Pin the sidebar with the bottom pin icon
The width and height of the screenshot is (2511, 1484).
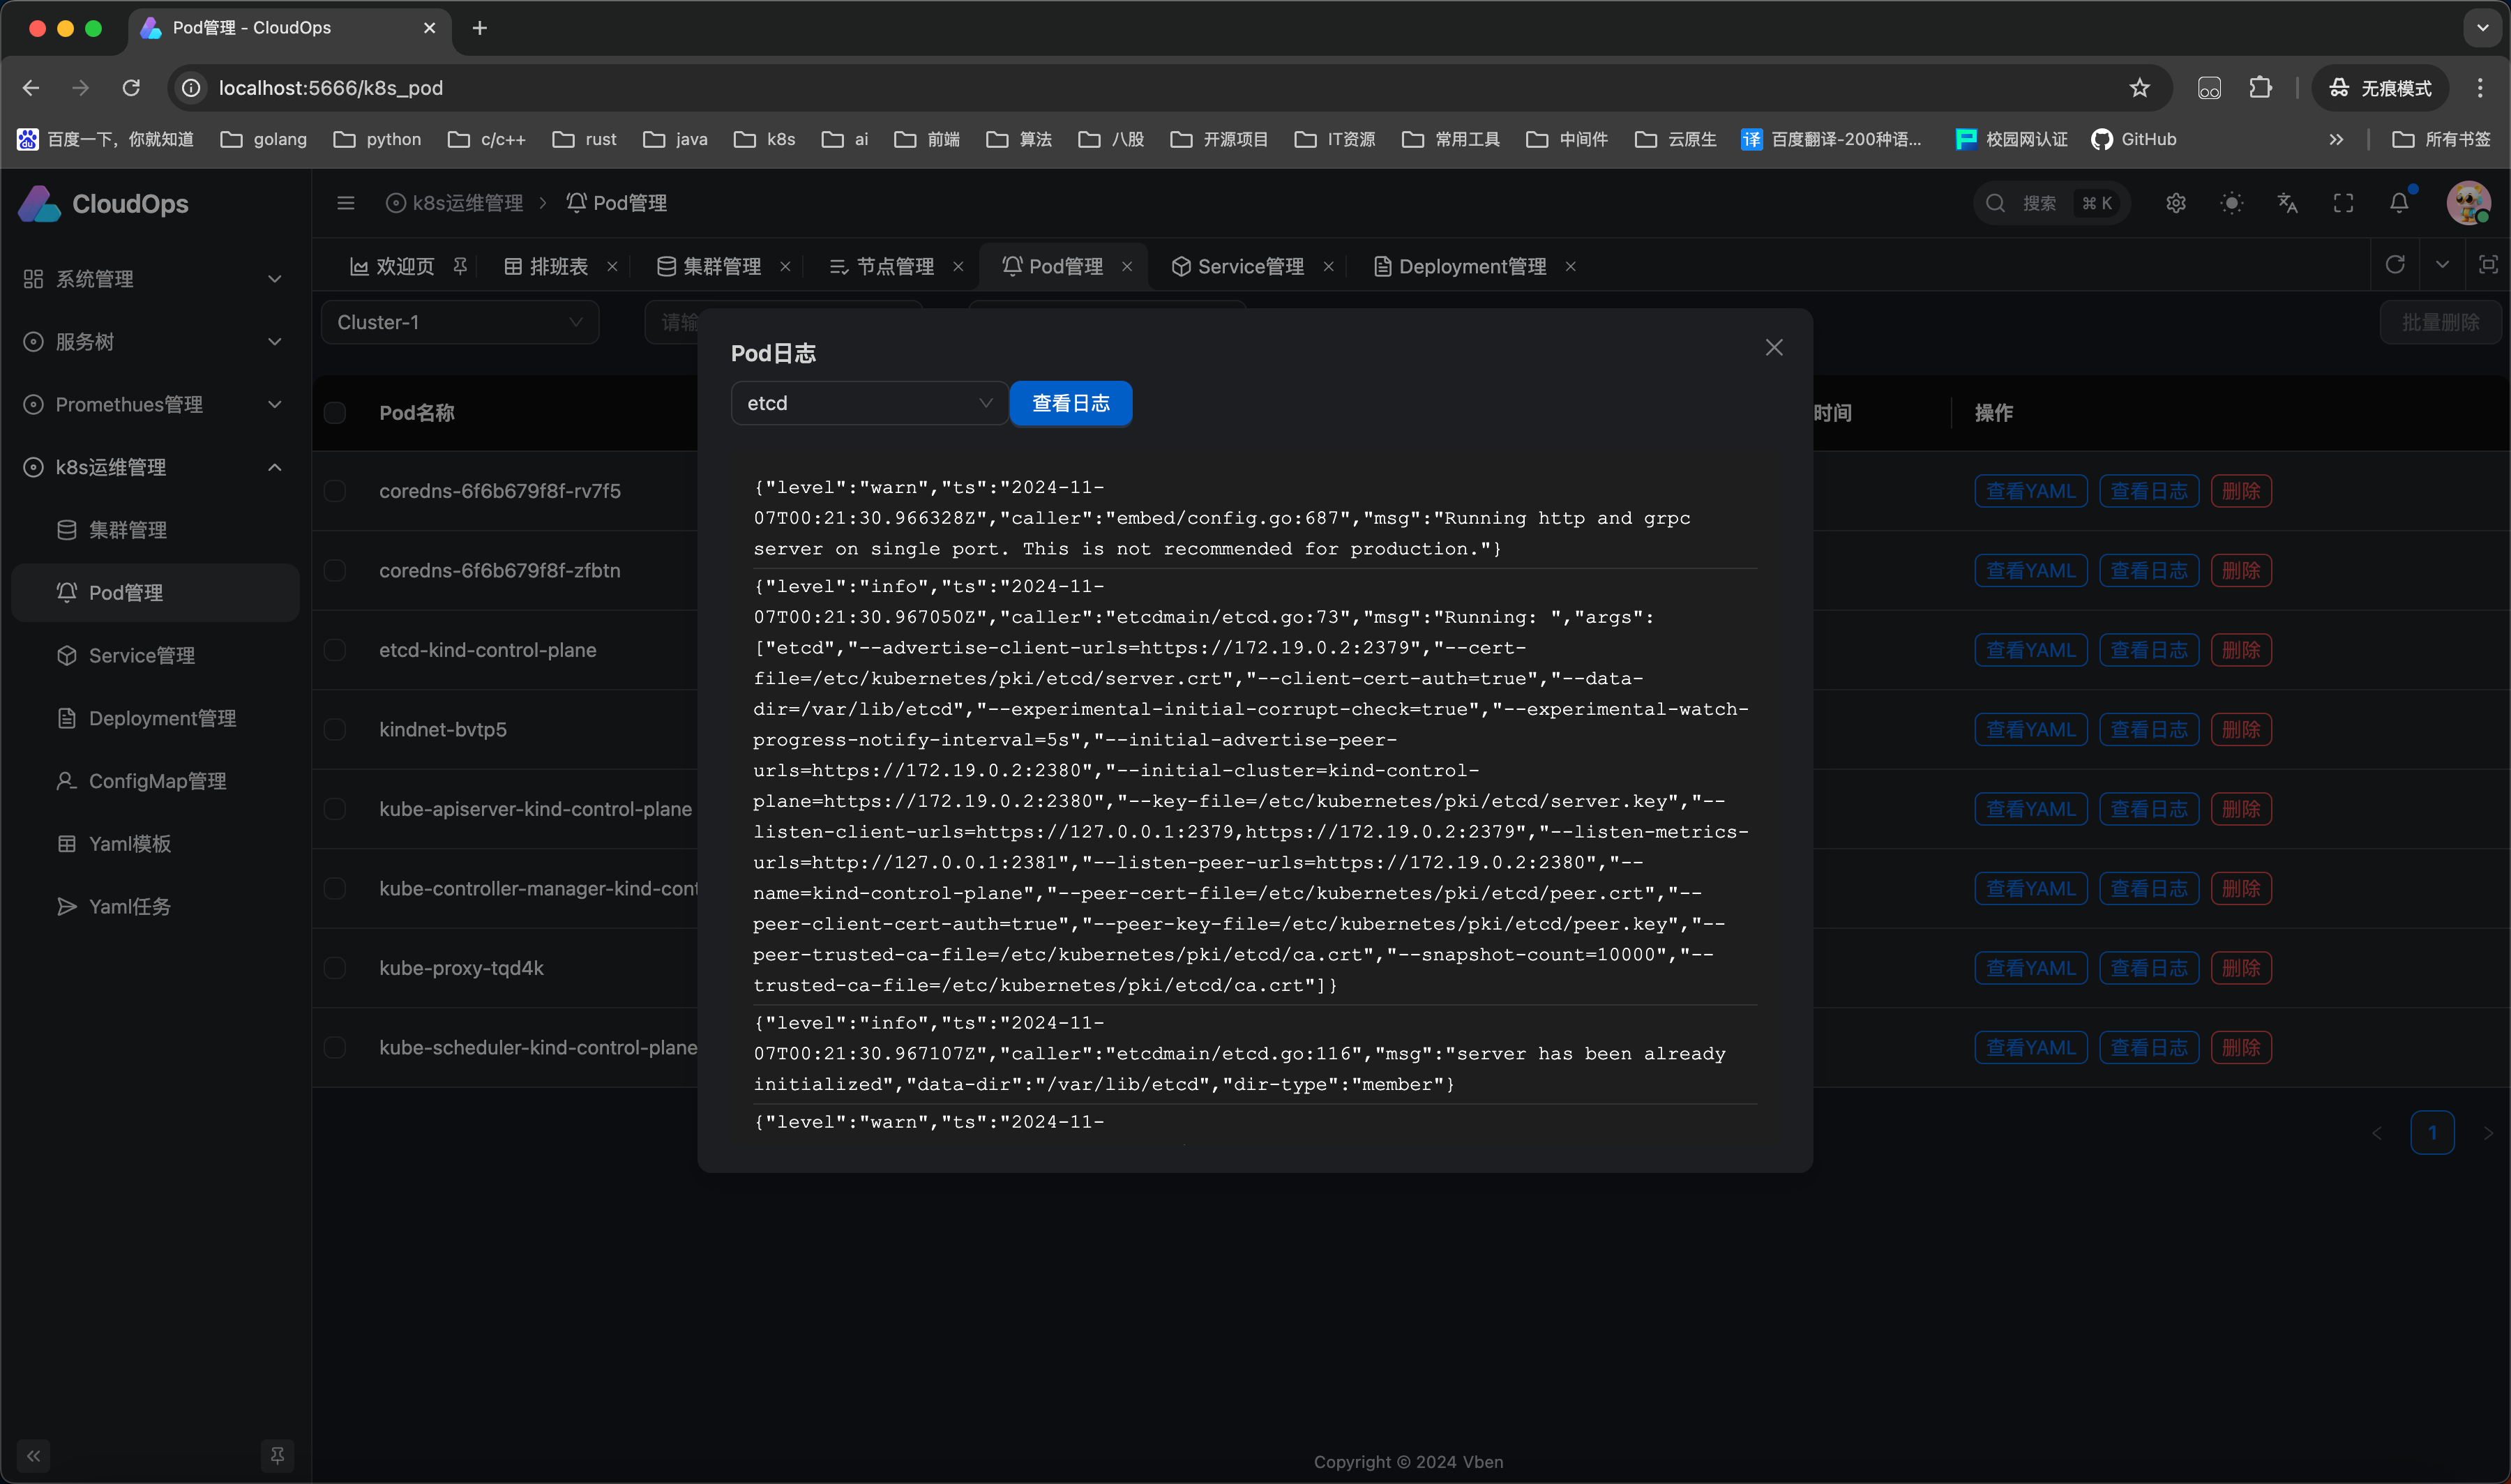[x=278, y=1455]
